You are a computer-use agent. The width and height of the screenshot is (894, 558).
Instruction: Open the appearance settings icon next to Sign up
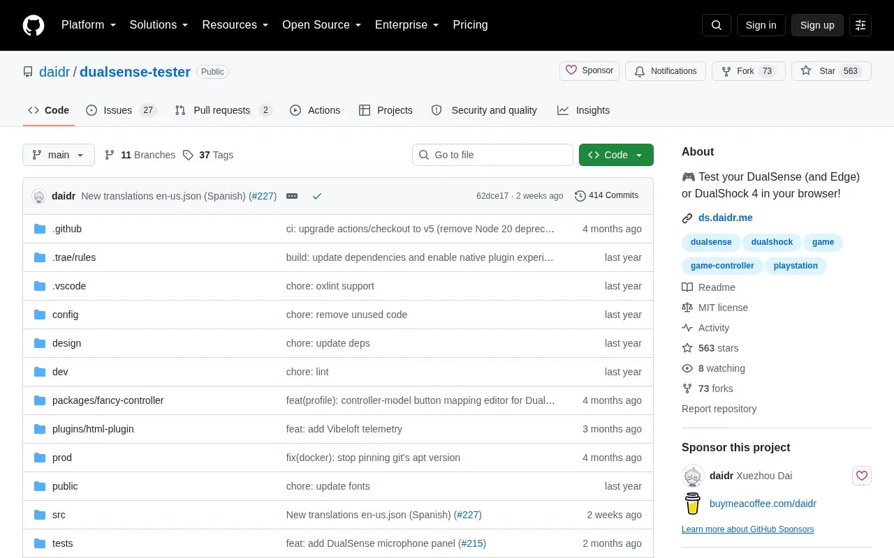860,25
